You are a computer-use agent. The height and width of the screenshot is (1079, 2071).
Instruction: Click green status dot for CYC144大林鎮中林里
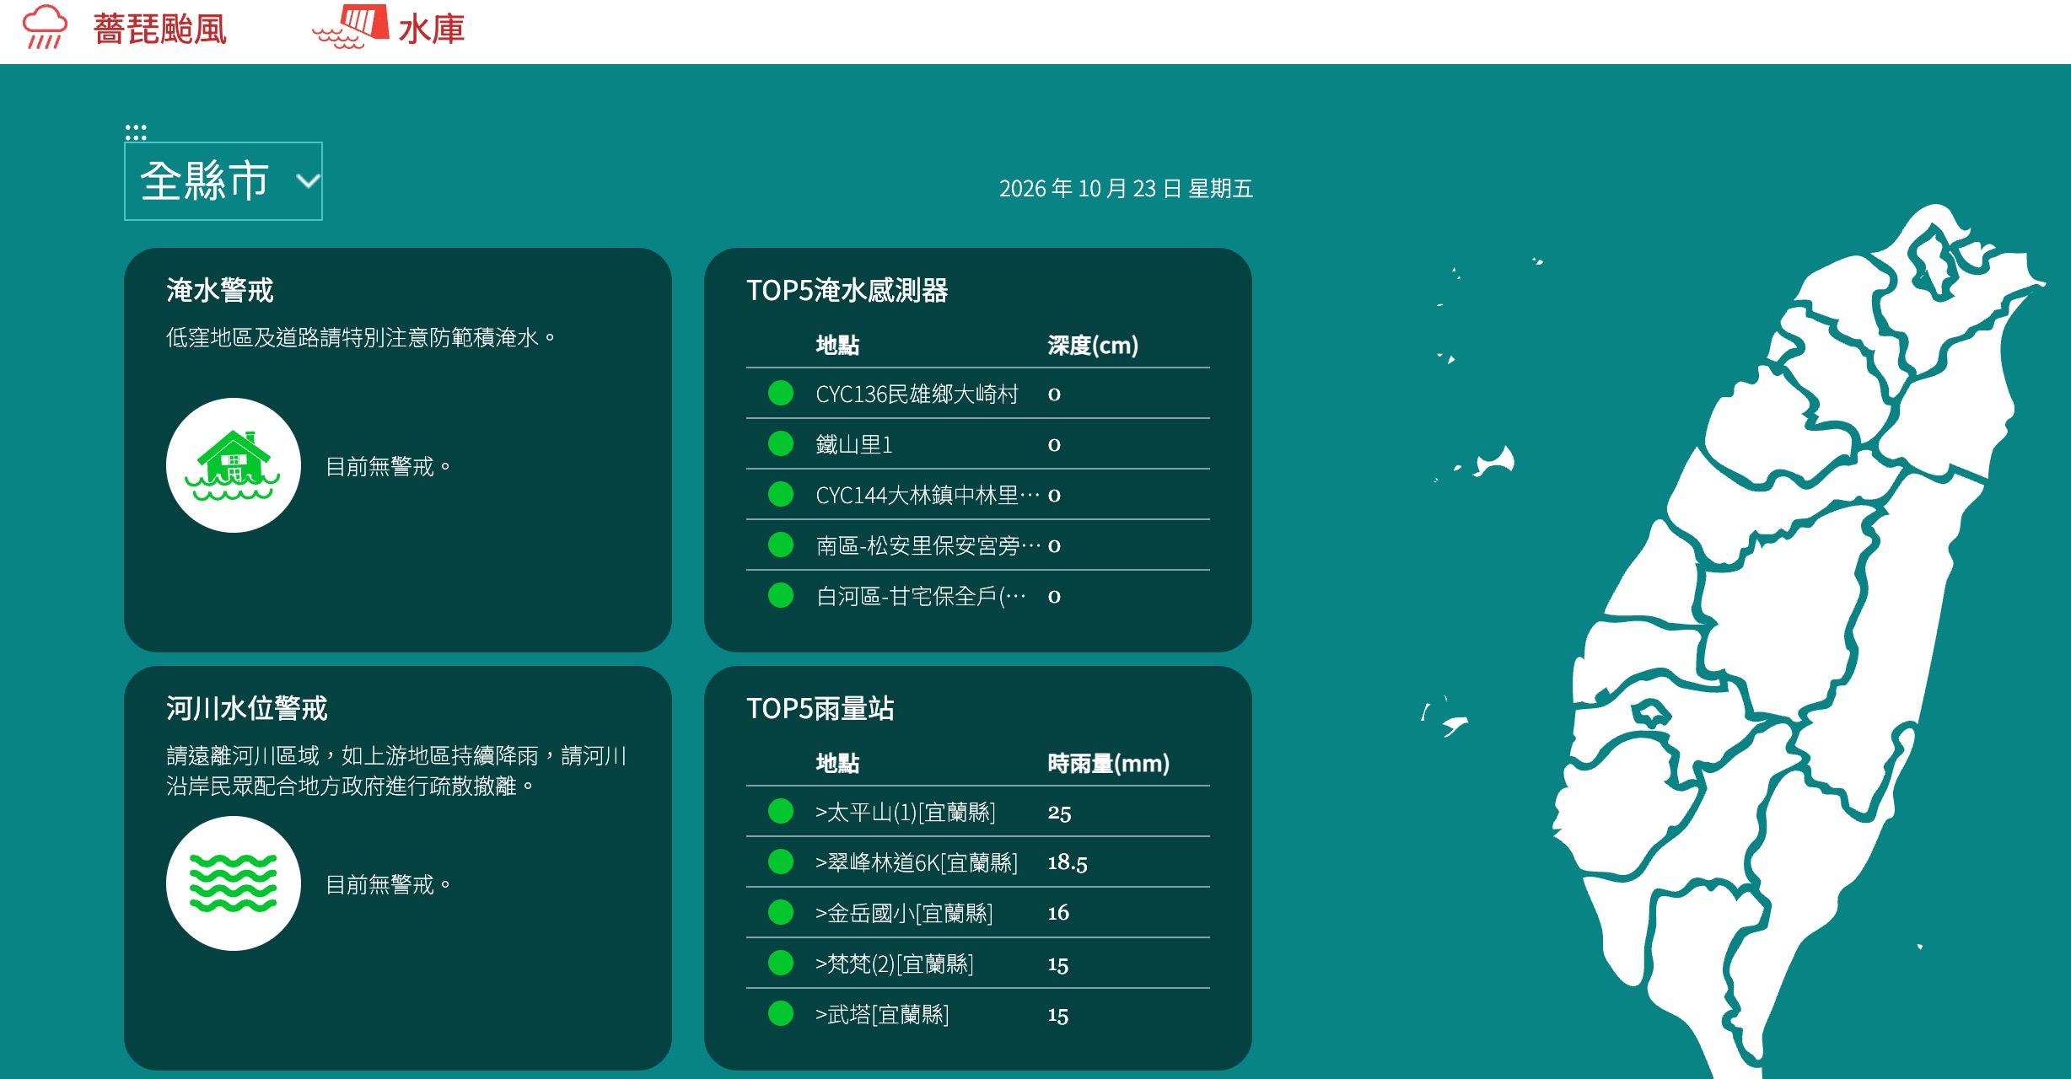point(781,494)
